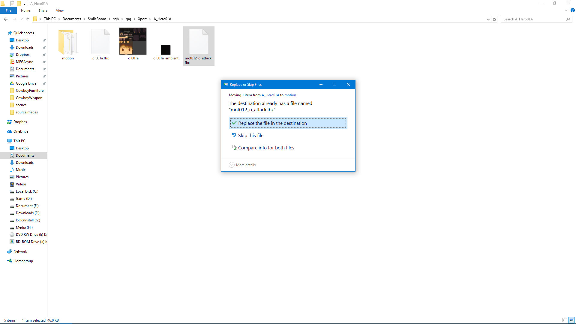Open the View ribbon tab

[x=60, y=10]
